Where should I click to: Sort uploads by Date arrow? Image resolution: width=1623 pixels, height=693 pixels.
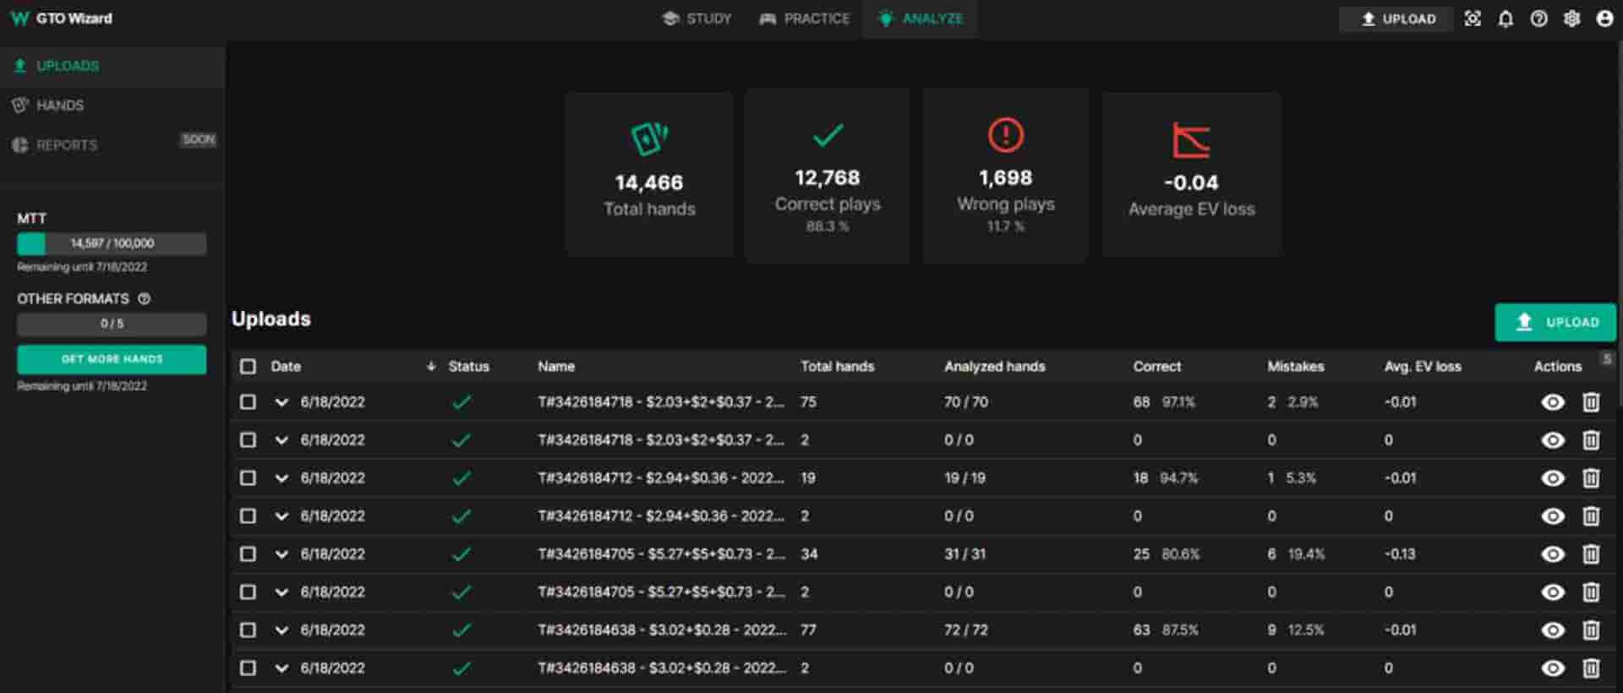[431, 366]
